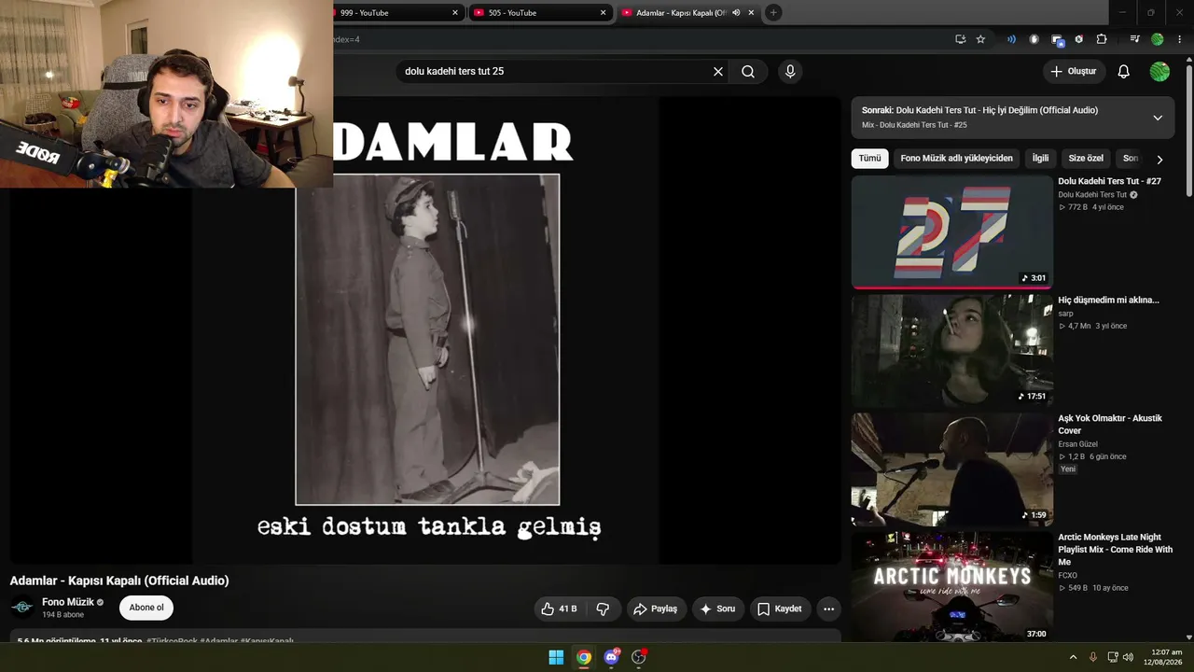Click the Ersan Güzel channel name
The image size is (1194, 672).
(1077, 444)
